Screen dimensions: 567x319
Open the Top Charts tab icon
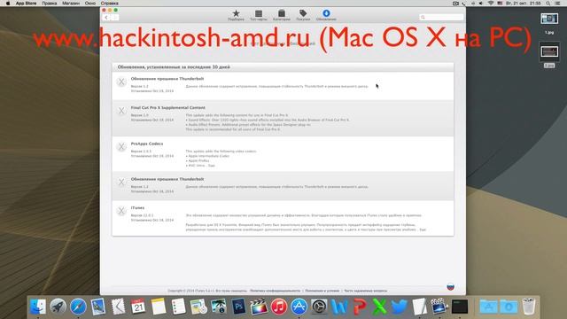pyautogui.click(x=259, y=14)
